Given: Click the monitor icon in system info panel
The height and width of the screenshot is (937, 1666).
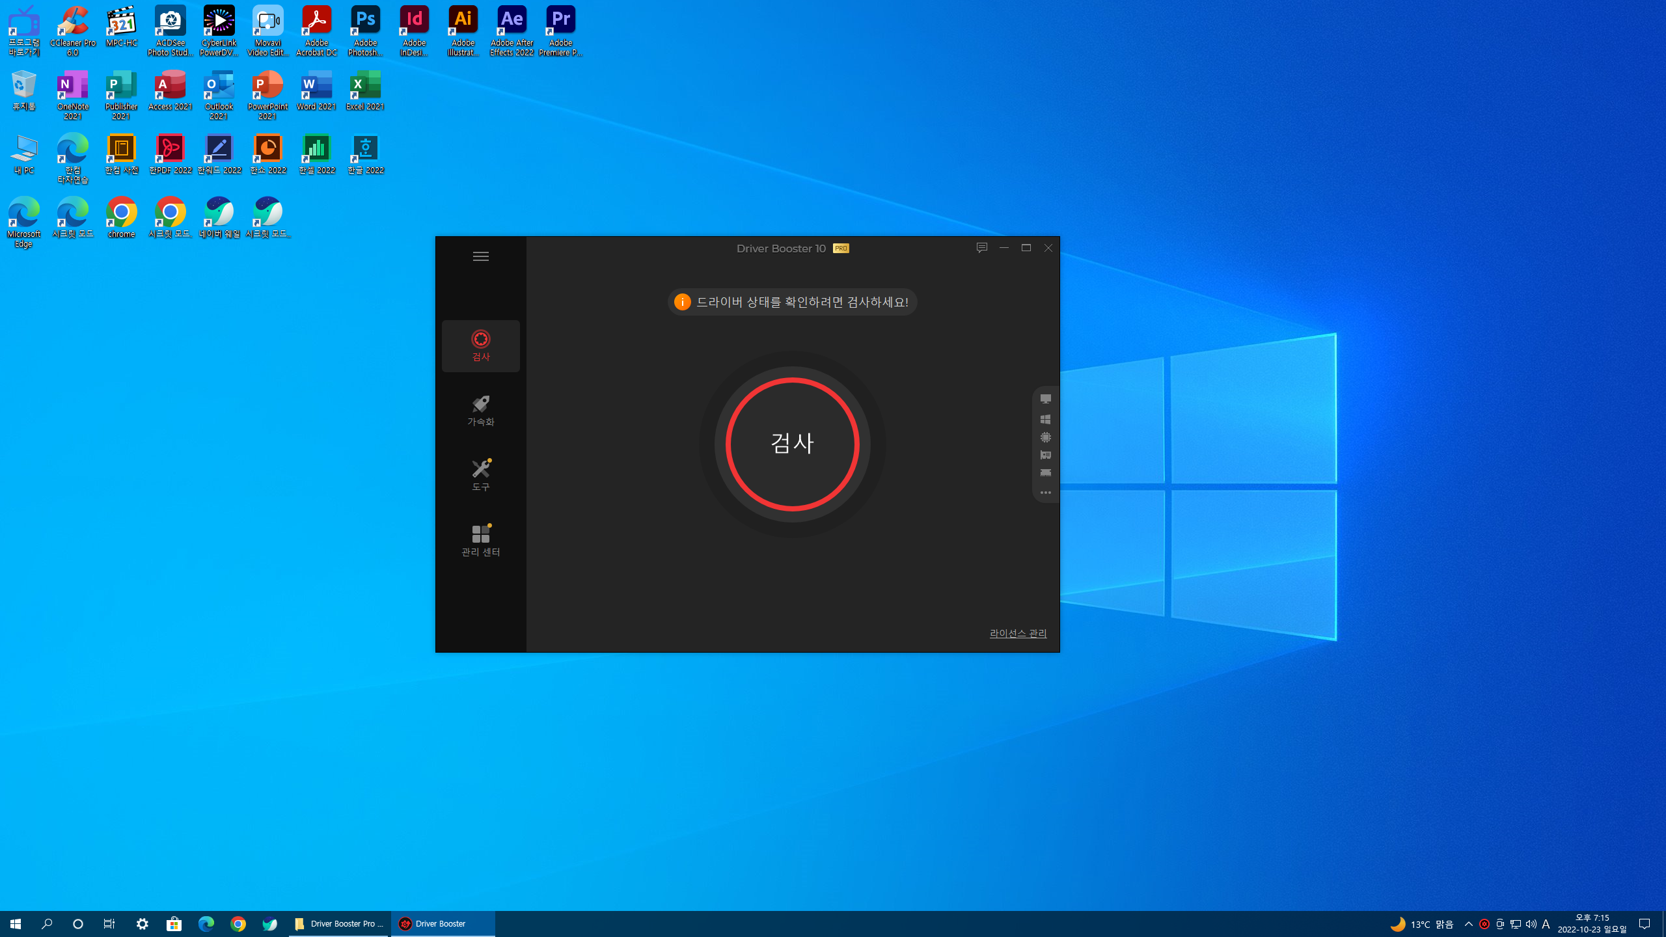Looking at the screenshot, I should point(1045,399).
